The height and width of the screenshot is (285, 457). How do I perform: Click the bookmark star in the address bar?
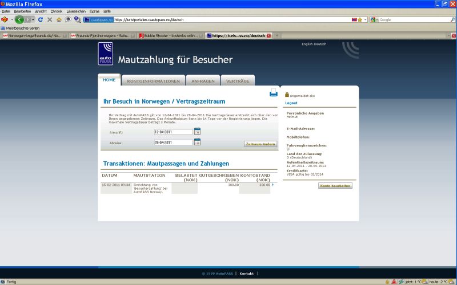click(359, 19)
